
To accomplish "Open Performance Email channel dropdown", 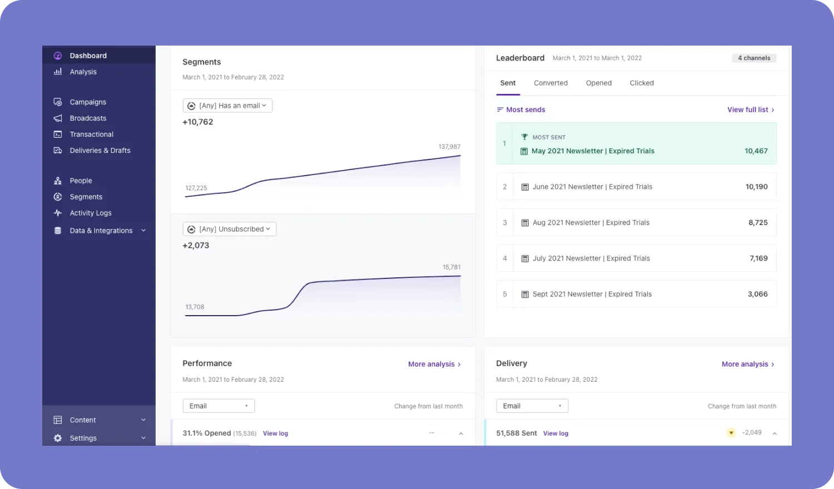I will click(x=219, y=406).
